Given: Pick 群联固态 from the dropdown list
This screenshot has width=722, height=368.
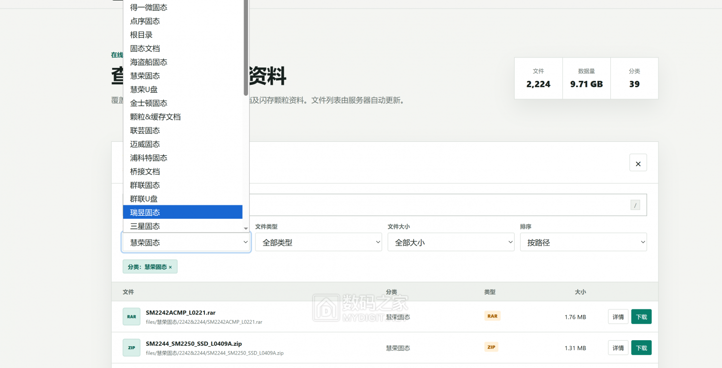Looking at the screenshot, I should point(183,185).
